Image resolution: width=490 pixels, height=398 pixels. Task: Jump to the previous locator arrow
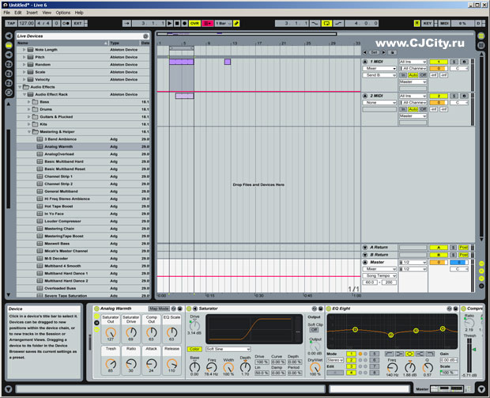[365, 52]
